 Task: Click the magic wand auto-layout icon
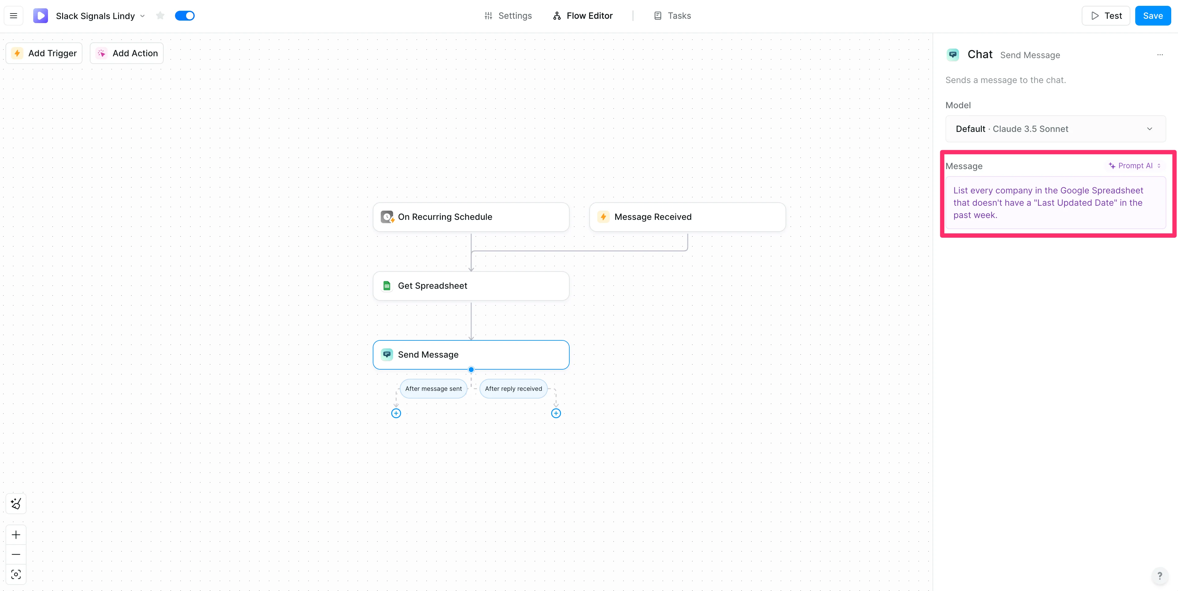point(16,504)
